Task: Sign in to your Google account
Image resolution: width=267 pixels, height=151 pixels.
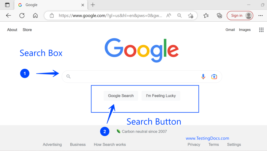Action: (x=239, y=15)
